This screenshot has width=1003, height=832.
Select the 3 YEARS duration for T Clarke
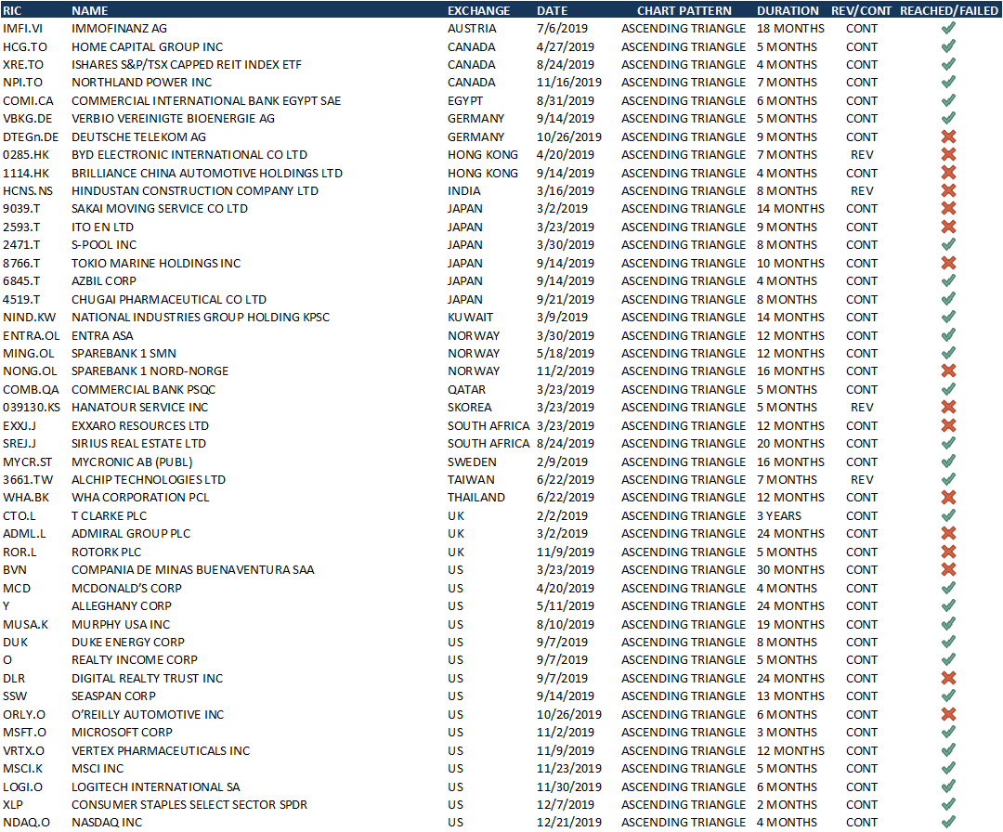pos(776,516)
